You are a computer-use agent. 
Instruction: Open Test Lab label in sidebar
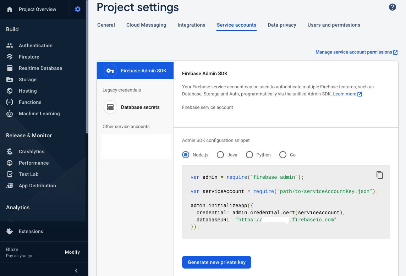coord(28,174)
